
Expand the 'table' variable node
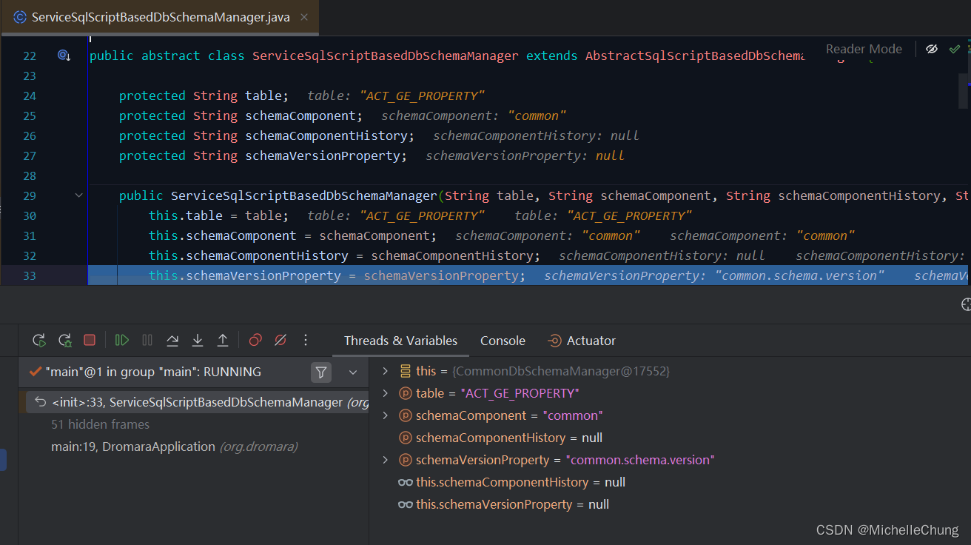pyautogui.click(x=385, y=393)
